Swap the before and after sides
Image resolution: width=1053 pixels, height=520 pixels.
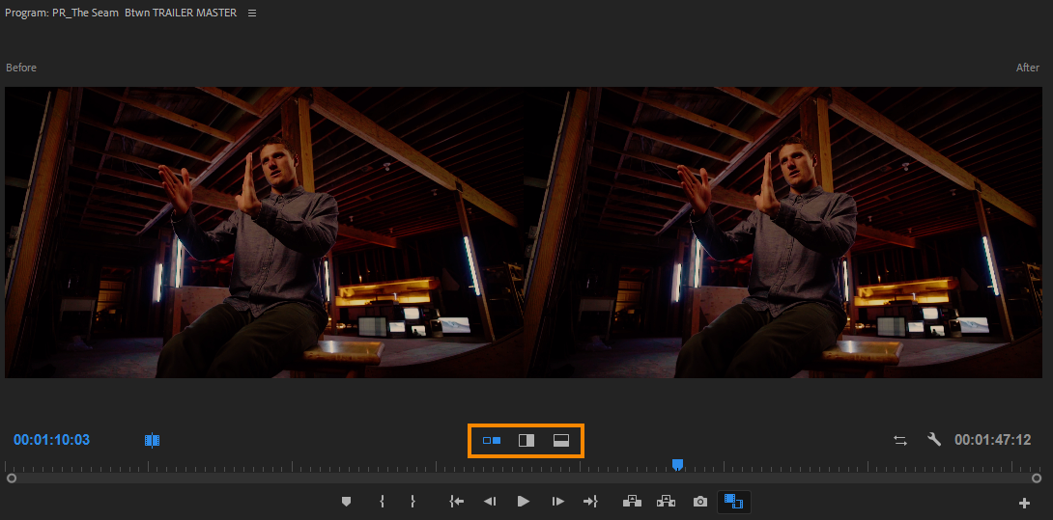[900, 440]
